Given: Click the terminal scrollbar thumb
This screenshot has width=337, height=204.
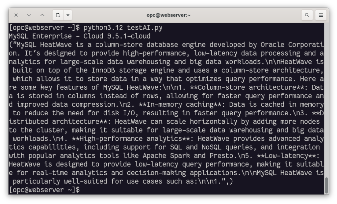Looking at the screenshot, I should pyautogui.click(x=326, y=186).
